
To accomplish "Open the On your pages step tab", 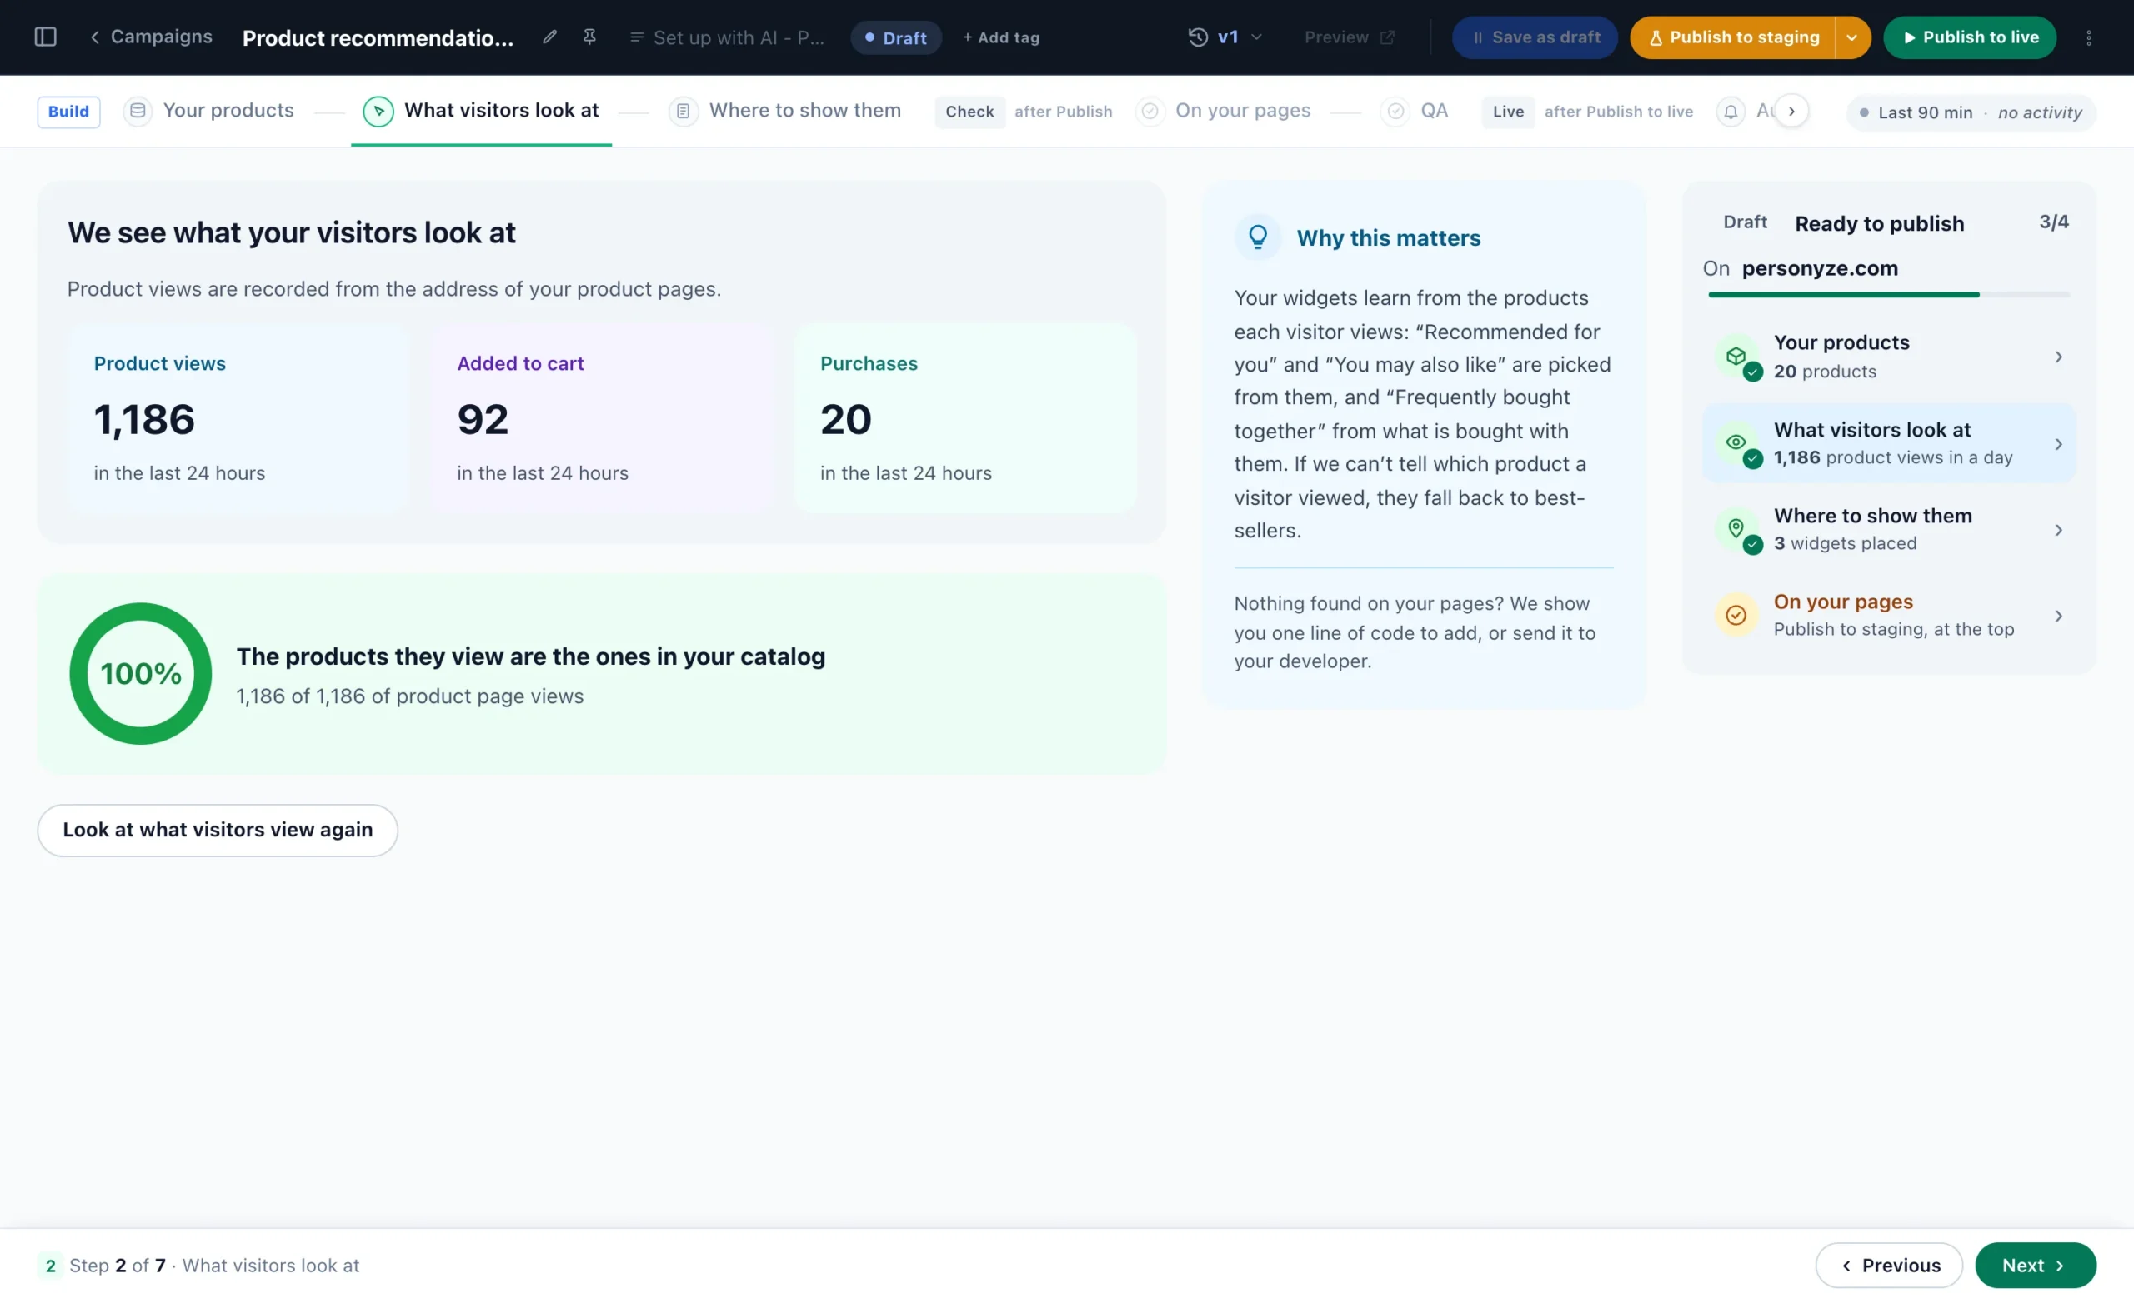I will pos(1223,112).
